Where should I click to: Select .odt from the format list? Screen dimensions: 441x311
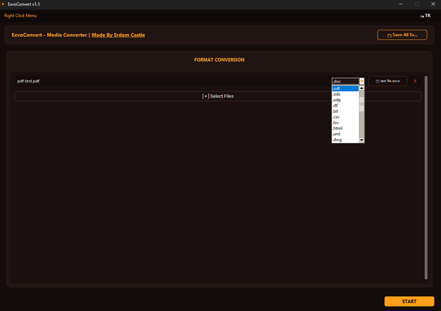(345, 89)
